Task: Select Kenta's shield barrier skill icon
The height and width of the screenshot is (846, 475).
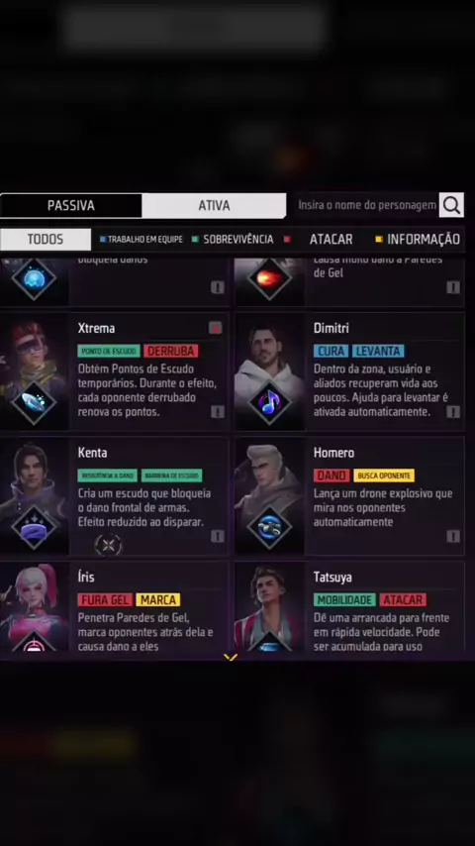Action: coord(34,528)
